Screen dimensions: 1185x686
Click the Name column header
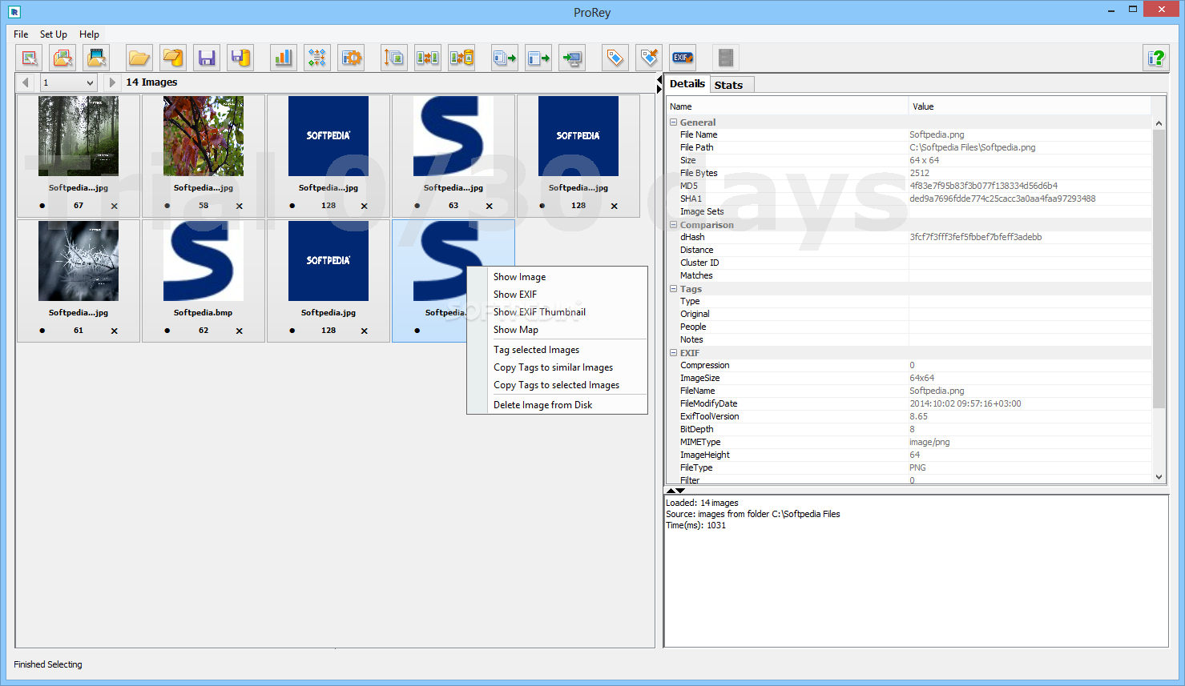click(x=787, y=106)
